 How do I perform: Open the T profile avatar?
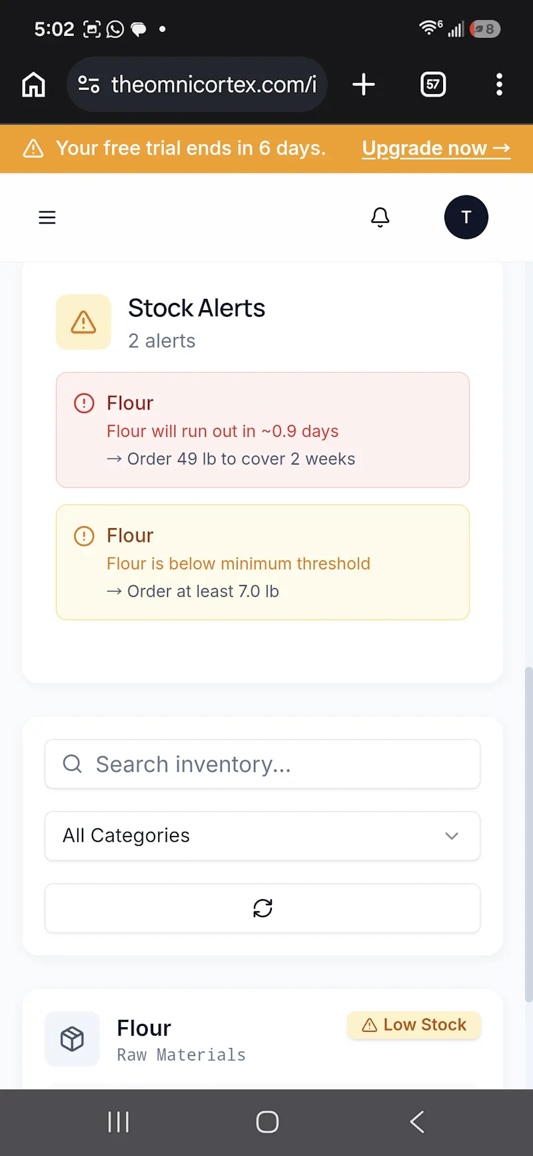[466, 217]
